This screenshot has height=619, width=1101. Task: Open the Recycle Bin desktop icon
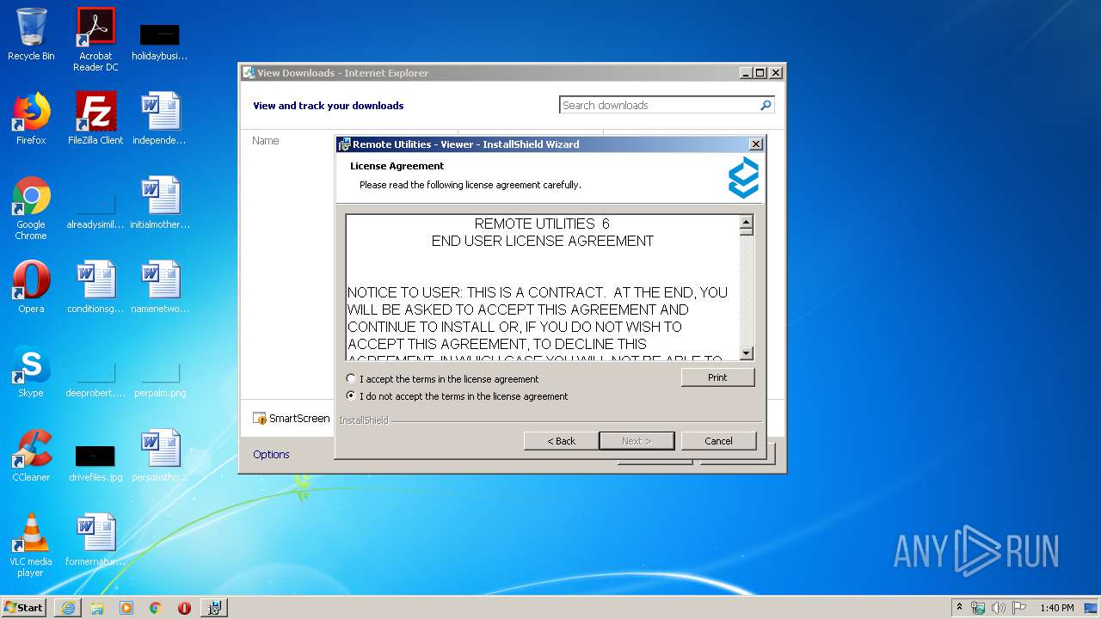pos(31,34)
